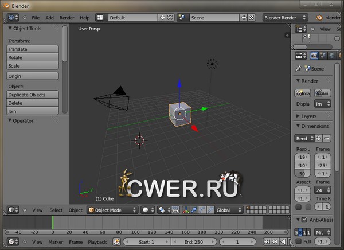Click the render Animation clapper button
The width and height of the screenshot is (344, 250).
point(323,93)
